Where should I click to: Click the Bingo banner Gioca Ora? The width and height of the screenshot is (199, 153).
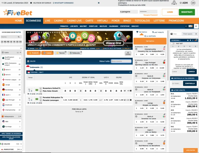[113, 43]
